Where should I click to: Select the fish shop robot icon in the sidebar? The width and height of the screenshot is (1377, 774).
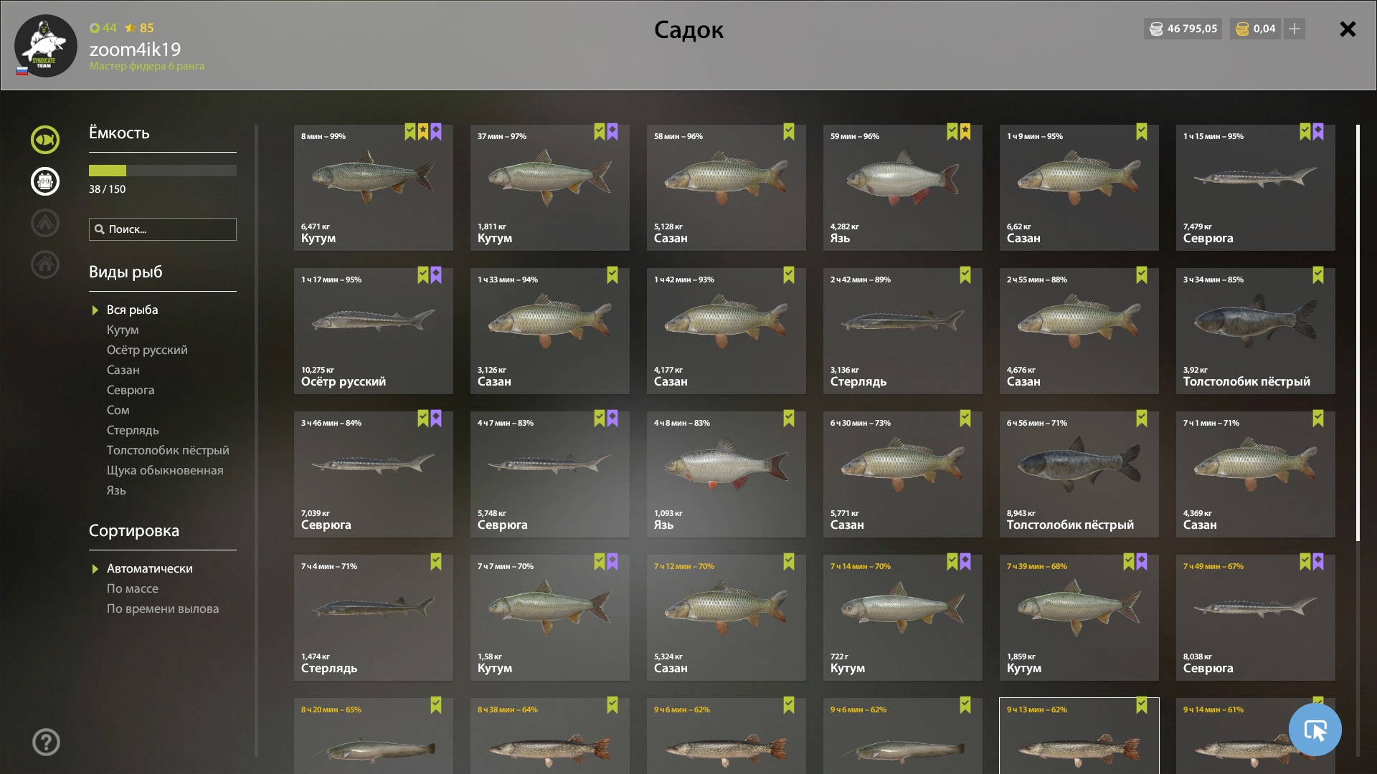click(x=45, y=181)
